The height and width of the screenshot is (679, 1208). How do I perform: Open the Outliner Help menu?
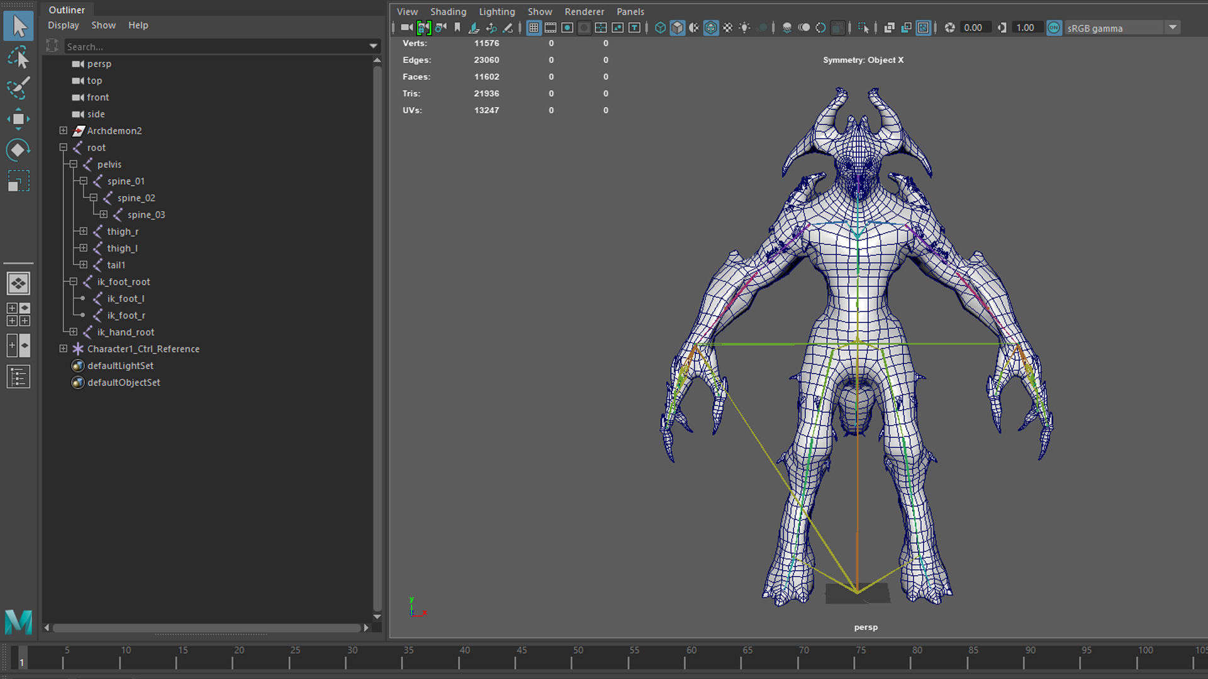coord(138,25)
